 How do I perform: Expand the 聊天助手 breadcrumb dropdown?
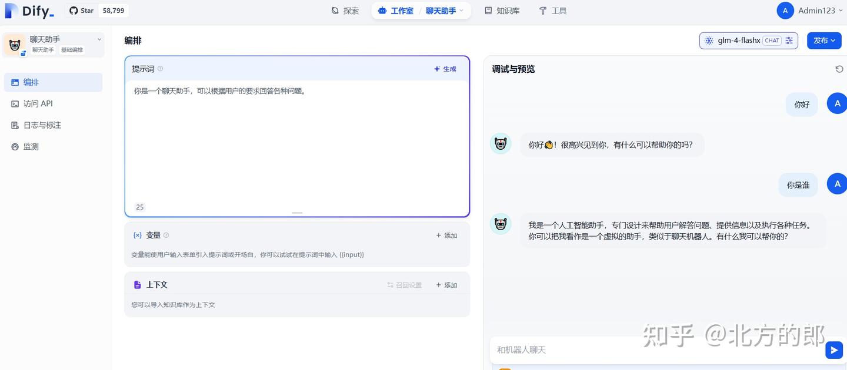[x=462, y=10]
